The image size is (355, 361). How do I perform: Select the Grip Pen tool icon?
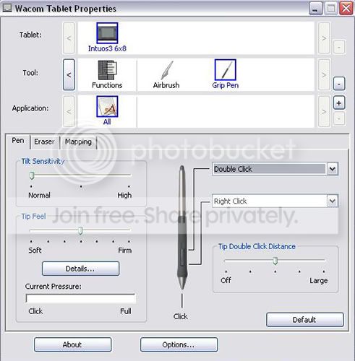tap(225, 70)
